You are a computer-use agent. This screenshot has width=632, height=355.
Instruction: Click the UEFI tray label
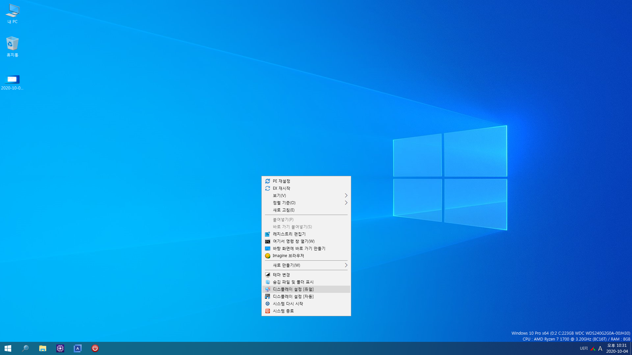(x=584, y=348)
